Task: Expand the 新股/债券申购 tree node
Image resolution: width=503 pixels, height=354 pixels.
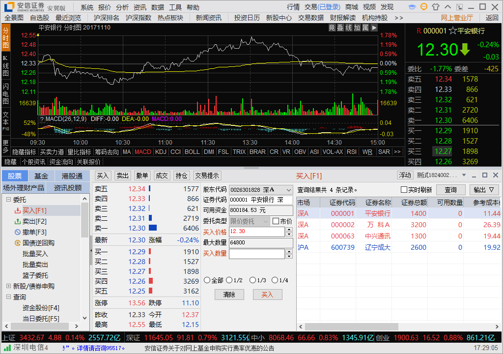Action: [8, 286]
